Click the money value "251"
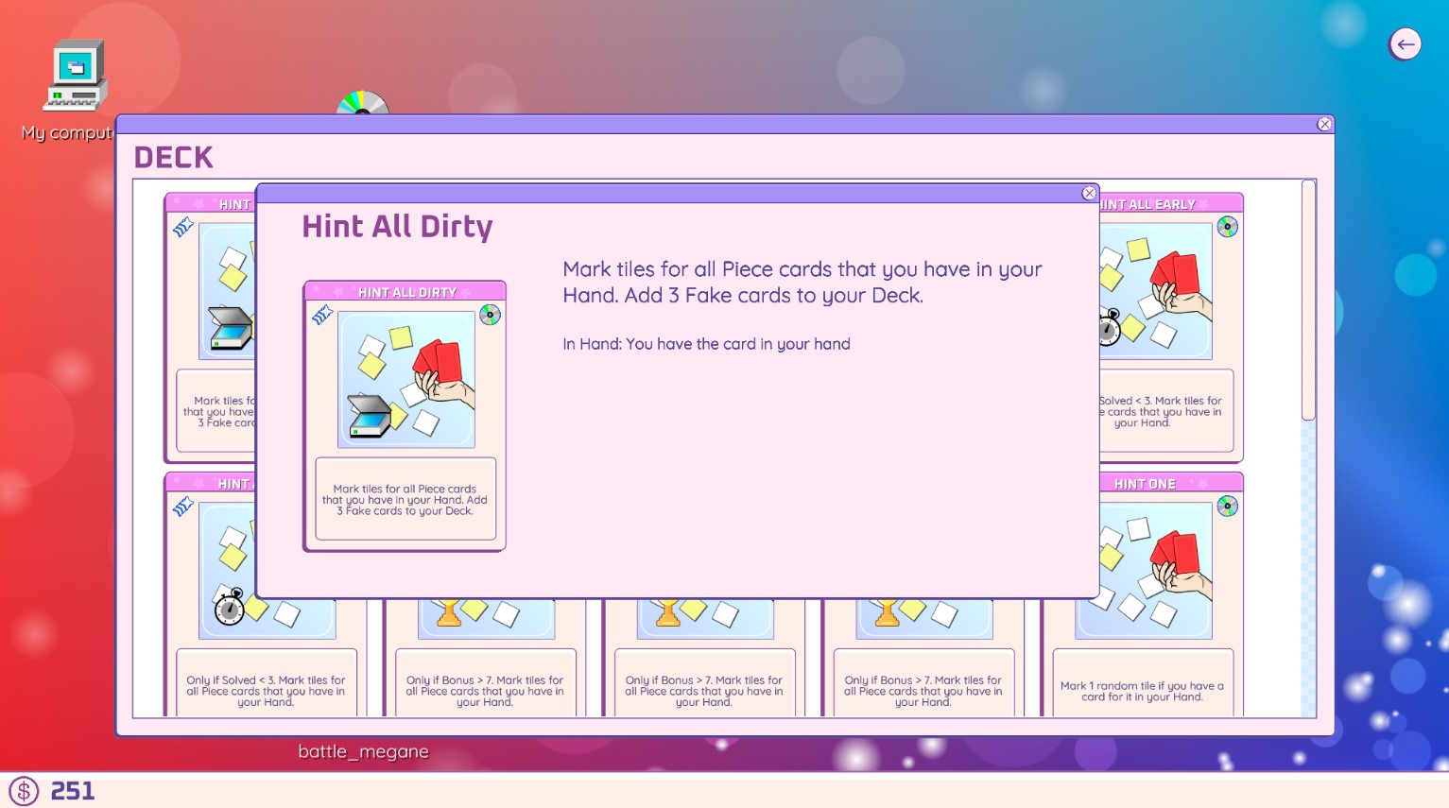Image resolution: width=1449 pixels, height=808 pixels. pos(73,791)
